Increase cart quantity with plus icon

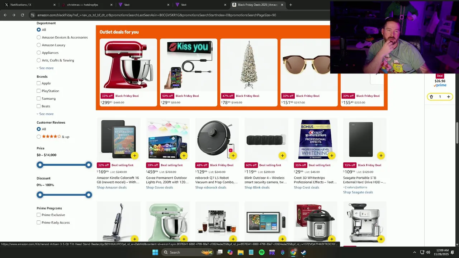(x=448, y=97)
